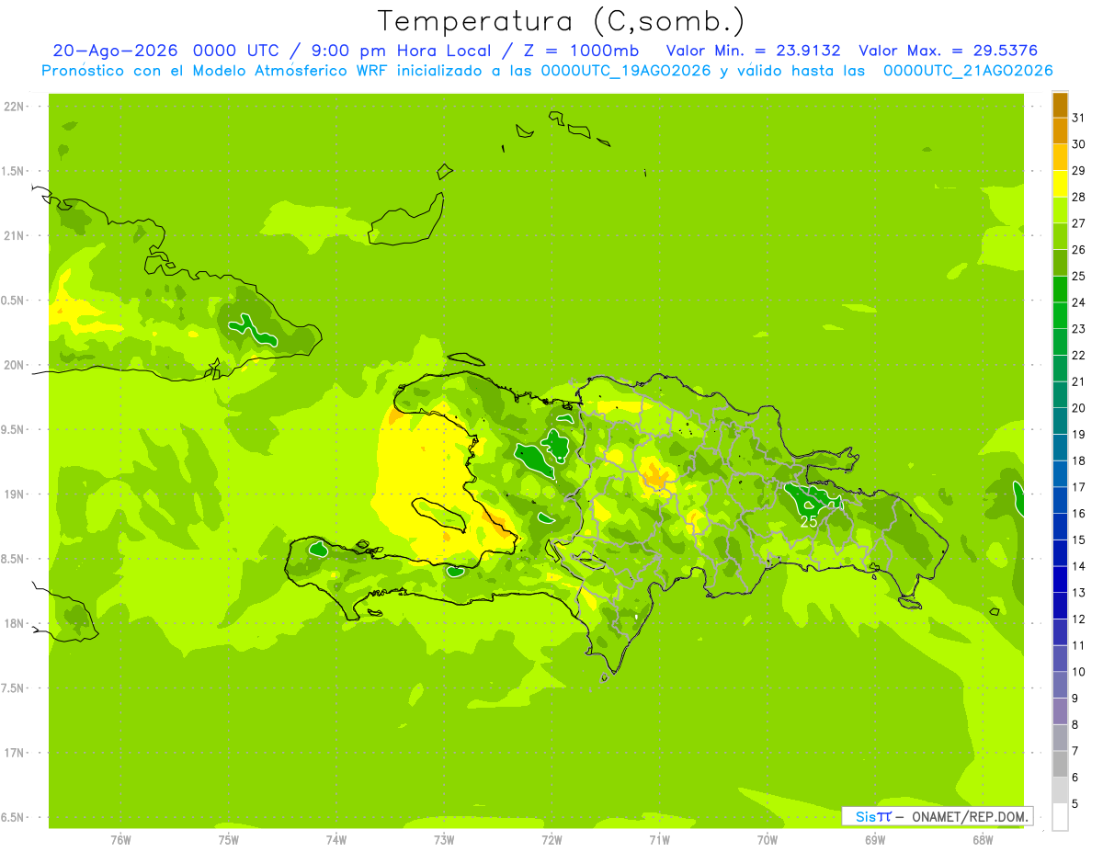This screenshot has width=1103, height=852.
Task: Click the 'ONAMET/REP.DOM.' credit label
Action: click(968, 816)
